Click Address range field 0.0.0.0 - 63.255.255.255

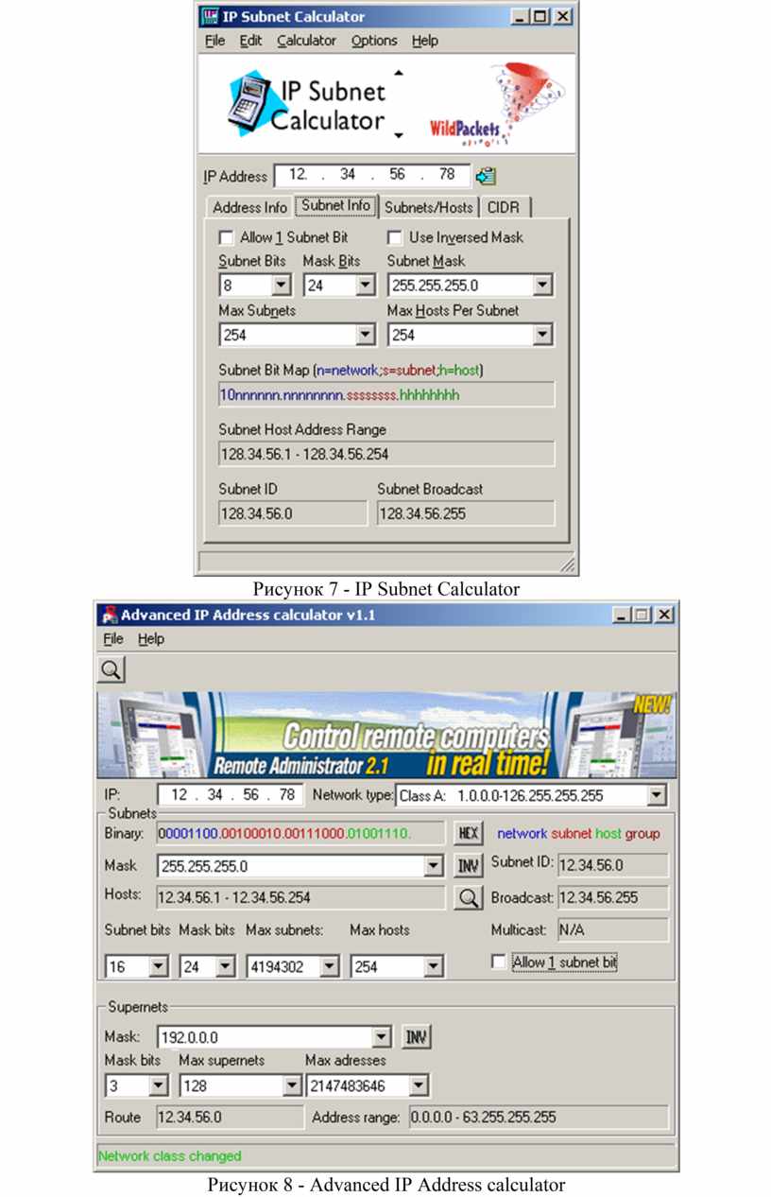[x=539, y=1117]
